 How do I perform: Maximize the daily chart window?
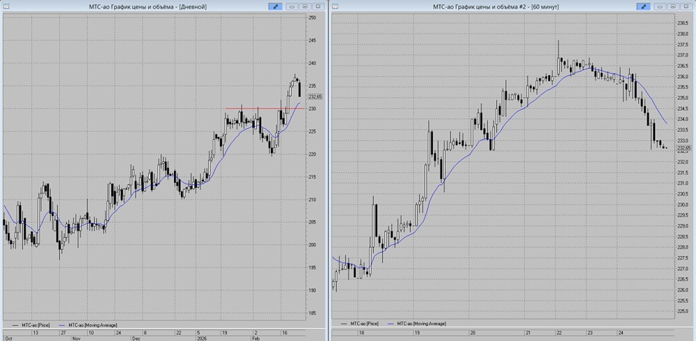pos(305,7)
